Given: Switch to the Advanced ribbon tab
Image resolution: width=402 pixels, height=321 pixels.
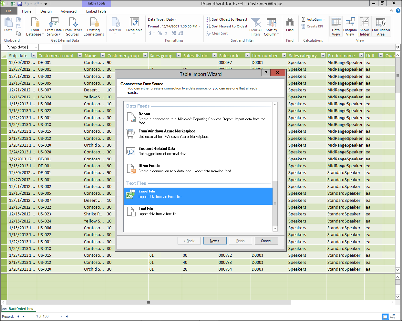Looking at the screenshot, I should pos(69,11).
